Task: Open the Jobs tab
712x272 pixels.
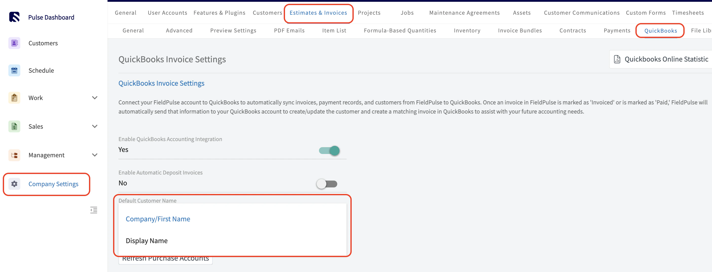Action: point(407,13)
